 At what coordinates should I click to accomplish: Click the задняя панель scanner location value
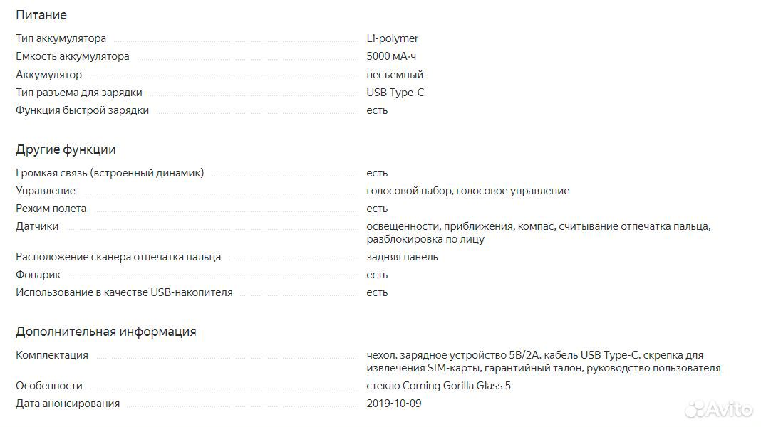[402, 257]
